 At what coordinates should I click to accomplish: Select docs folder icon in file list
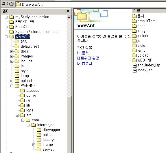tap(134, 26)
